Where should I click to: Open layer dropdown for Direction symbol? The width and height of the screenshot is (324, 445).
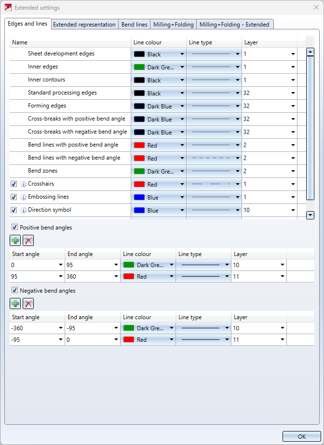(x=293, y=211)
